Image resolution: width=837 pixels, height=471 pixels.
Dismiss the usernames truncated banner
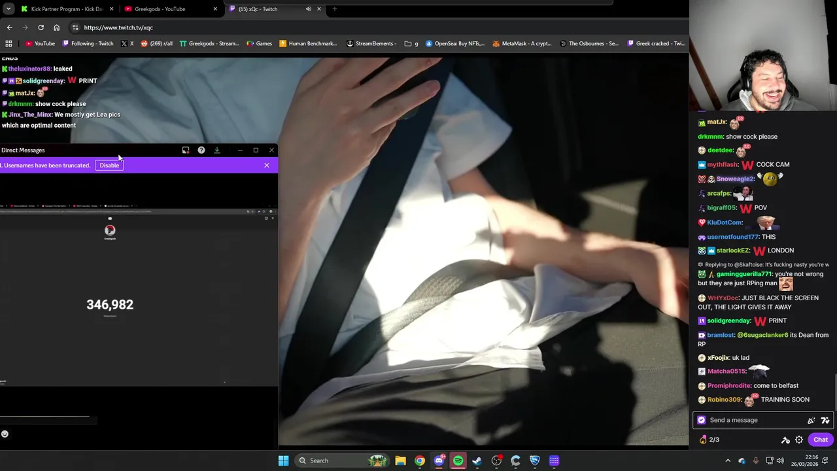[267, 166]
